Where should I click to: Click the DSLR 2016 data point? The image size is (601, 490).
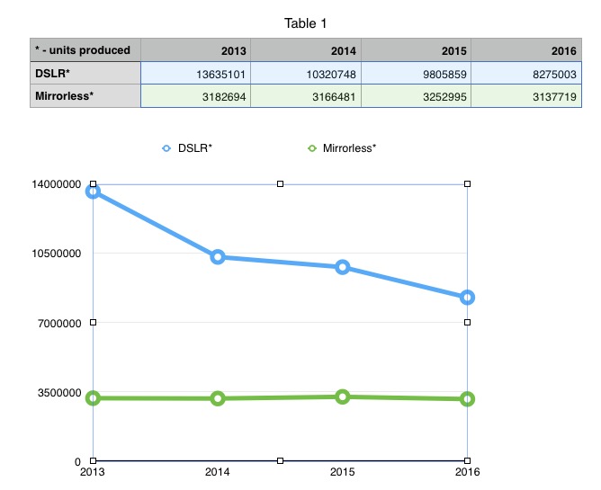pyautogui.click(x=467, y=298)
